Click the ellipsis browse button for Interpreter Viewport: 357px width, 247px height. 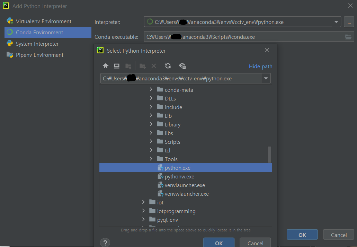click(349, 22)
